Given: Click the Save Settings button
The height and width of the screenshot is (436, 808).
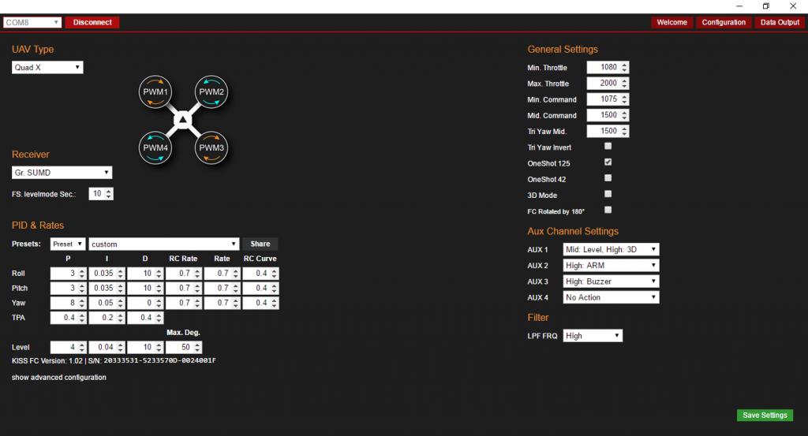Looking at the screenshot, I should click(765, 416).
